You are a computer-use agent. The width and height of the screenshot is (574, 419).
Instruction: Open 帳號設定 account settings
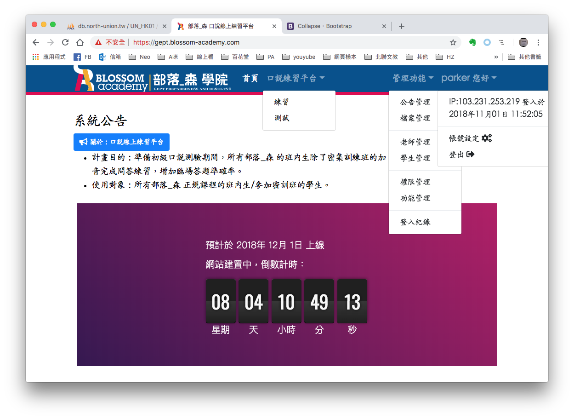coord(470,138)
